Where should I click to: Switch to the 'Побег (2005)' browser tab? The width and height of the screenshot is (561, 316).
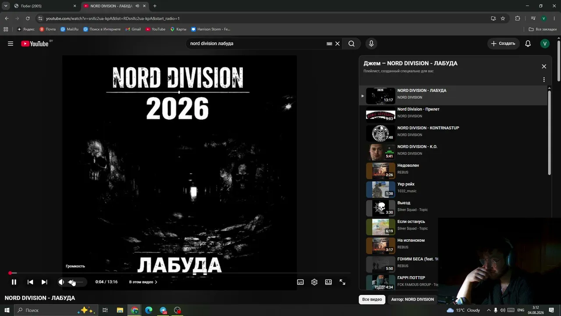tap(44, 6)
